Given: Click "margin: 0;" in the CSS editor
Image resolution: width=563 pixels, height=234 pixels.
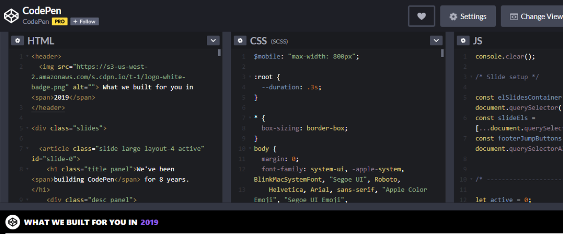Looking at the screenshot, I should pyautogui.click(x=280, y=159).
